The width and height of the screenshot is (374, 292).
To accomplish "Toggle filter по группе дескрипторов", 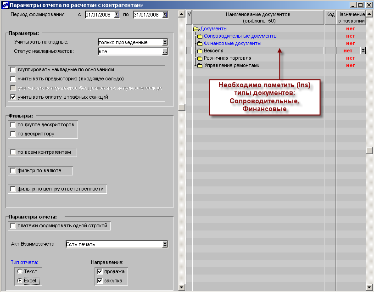I will click(13, 125).
